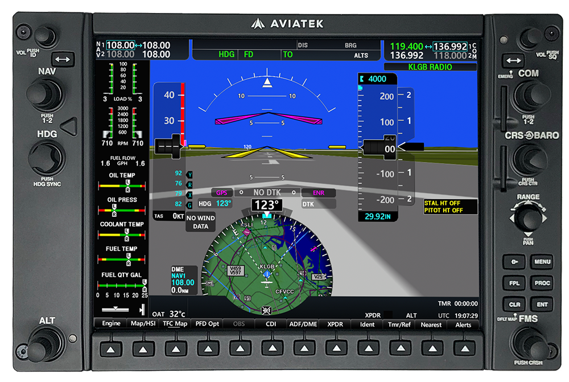Select the XPDR softkey label
569x382 pixels.
pyautogui.click(x=335, y=324)
